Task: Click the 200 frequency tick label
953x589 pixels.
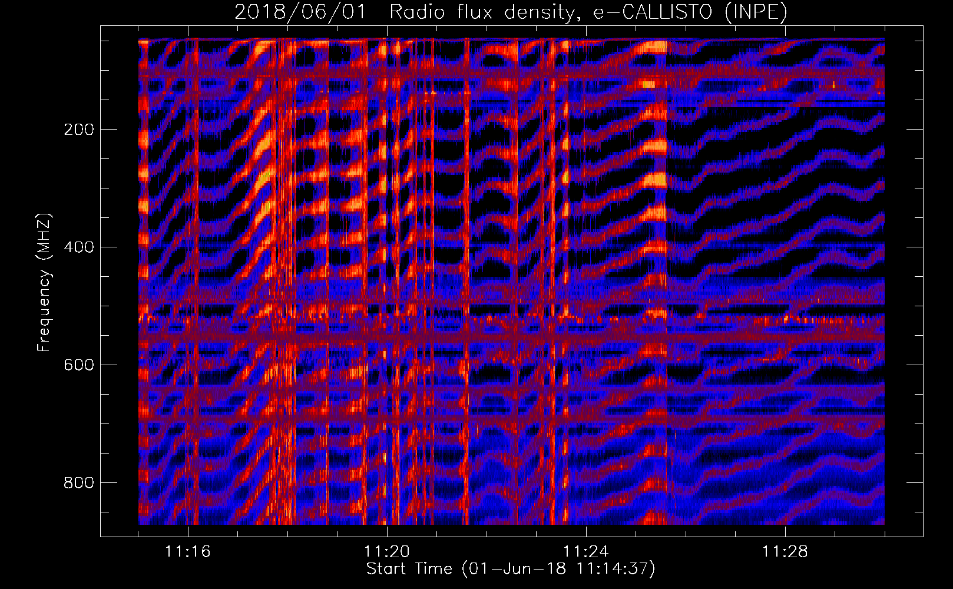Action: [79, 130]
